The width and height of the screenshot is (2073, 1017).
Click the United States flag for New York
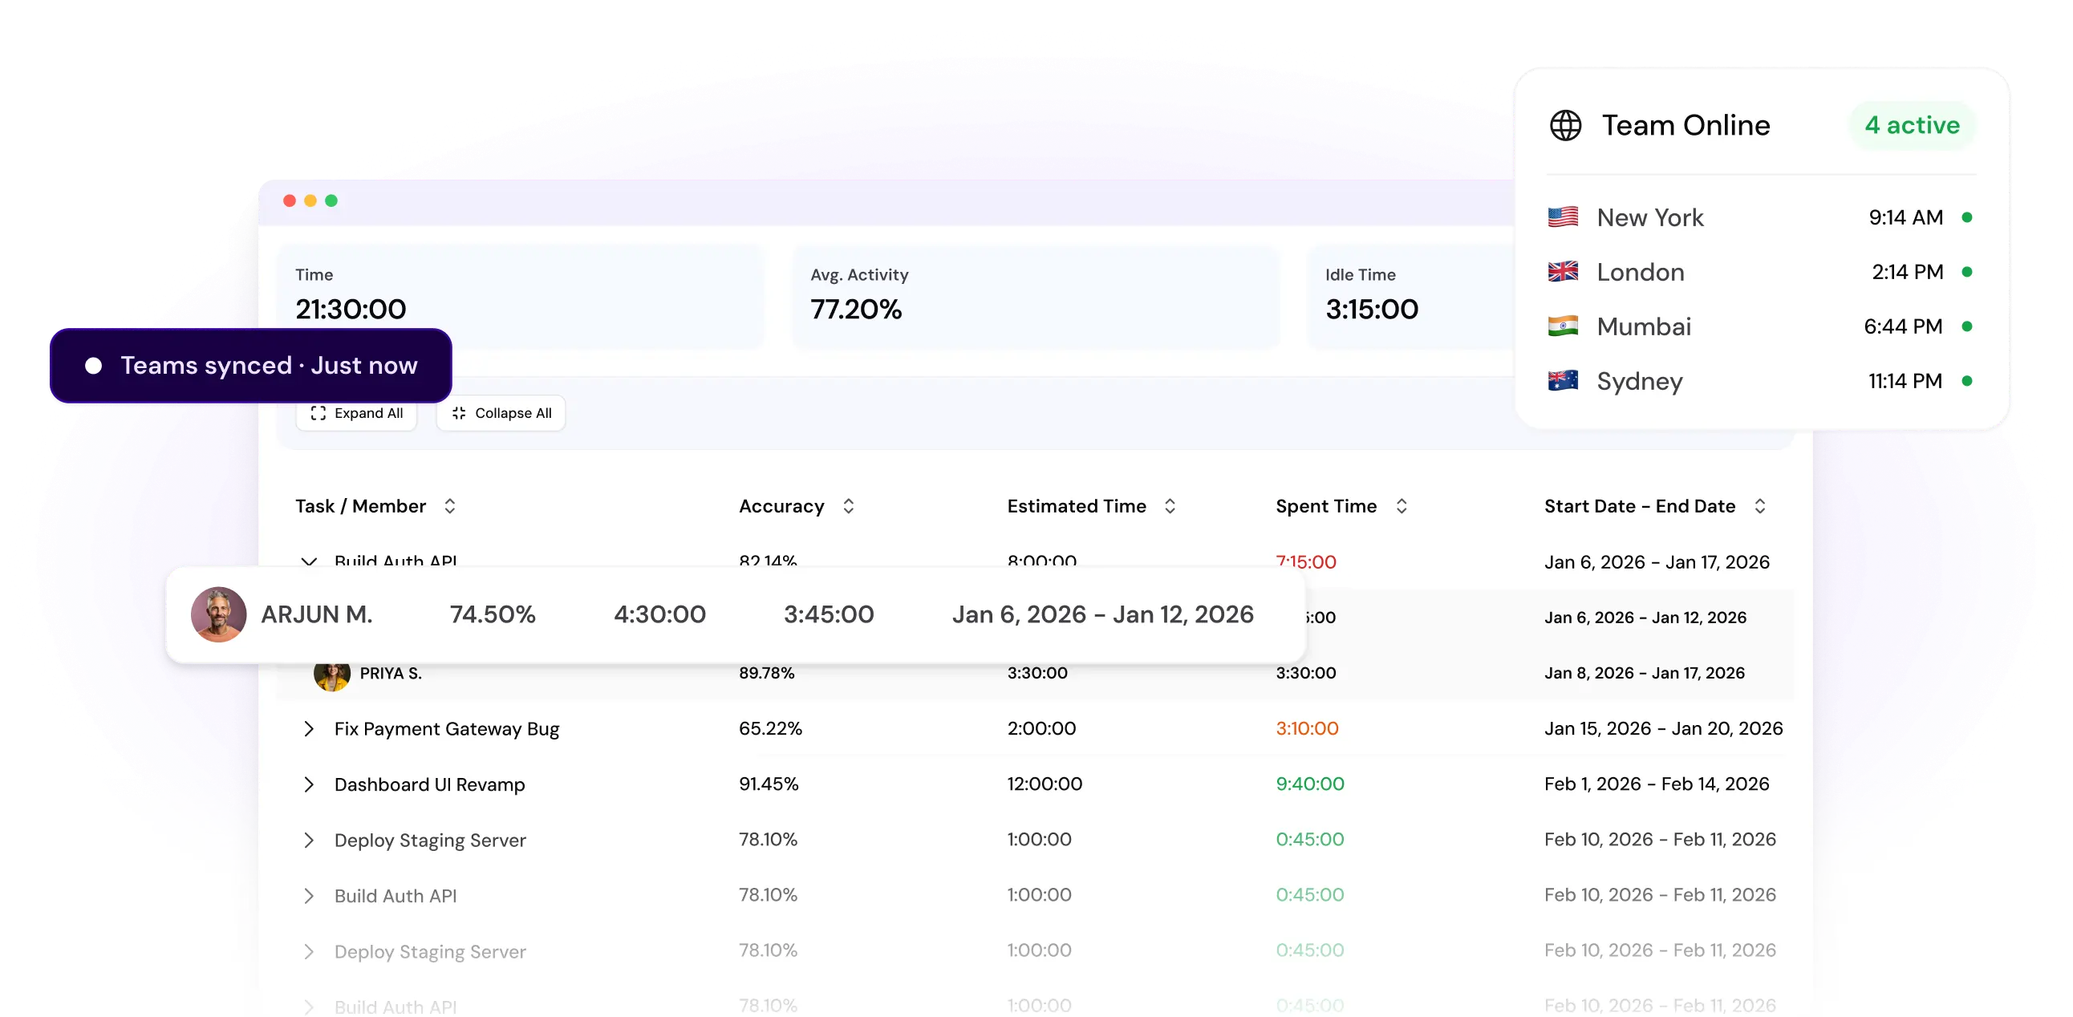pos(1563,217)
